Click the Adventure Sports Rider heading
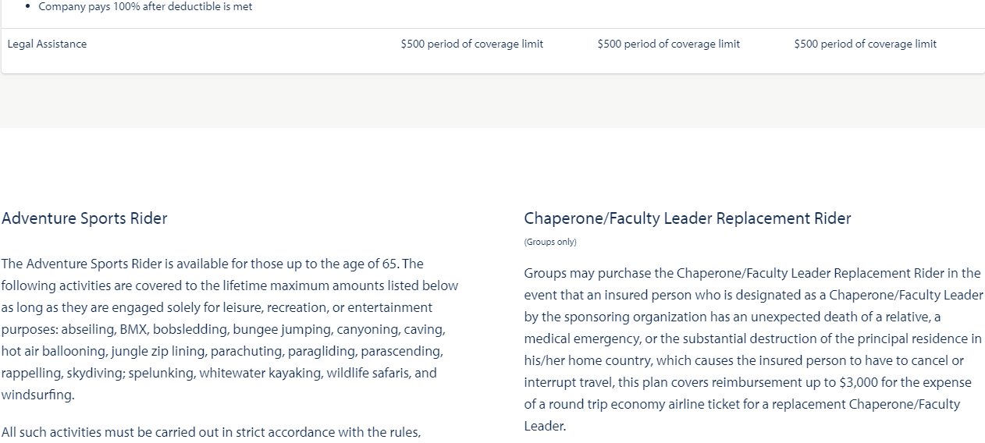985x443 pixels. click(84, 218)
